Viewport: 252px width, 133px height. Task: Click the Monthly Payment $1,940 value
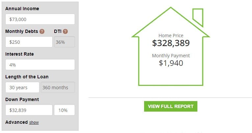pos(171,63)
